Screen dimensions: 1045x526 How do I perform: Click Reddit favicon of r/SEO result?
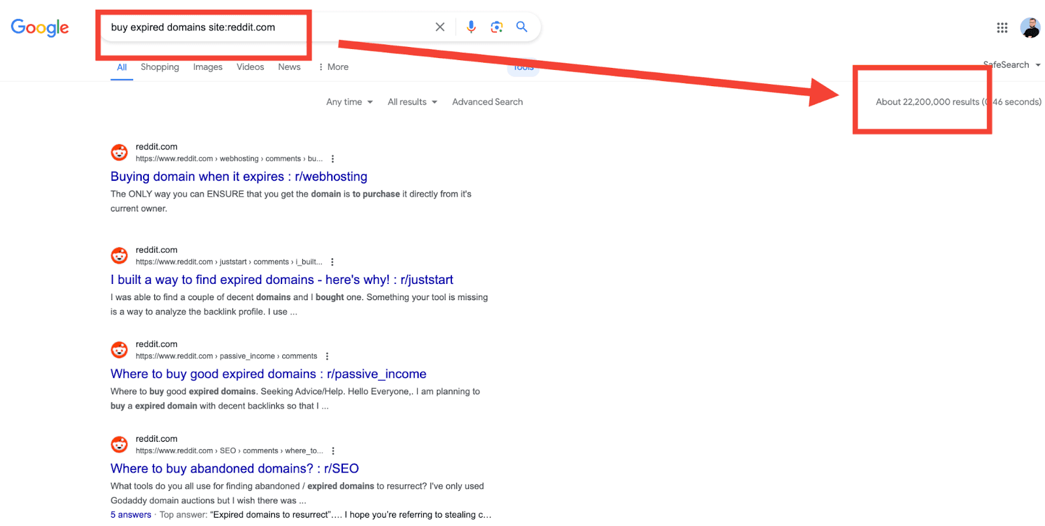click(119, 445)
